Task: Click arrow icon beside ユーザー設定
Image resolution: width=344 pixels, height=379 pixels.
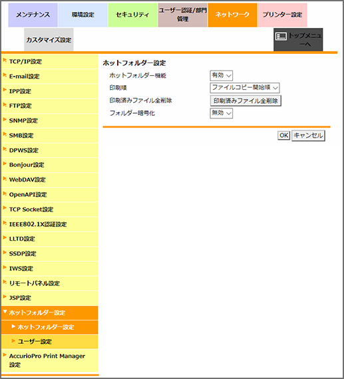Action: click(13, 341)
